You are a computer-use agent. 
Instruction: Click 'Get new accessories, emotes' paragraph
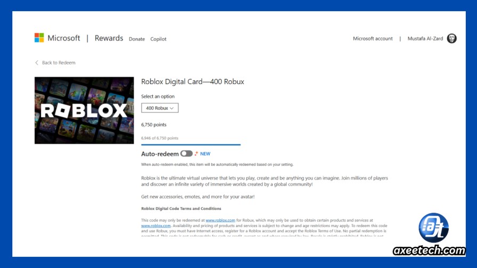point(198,197)
